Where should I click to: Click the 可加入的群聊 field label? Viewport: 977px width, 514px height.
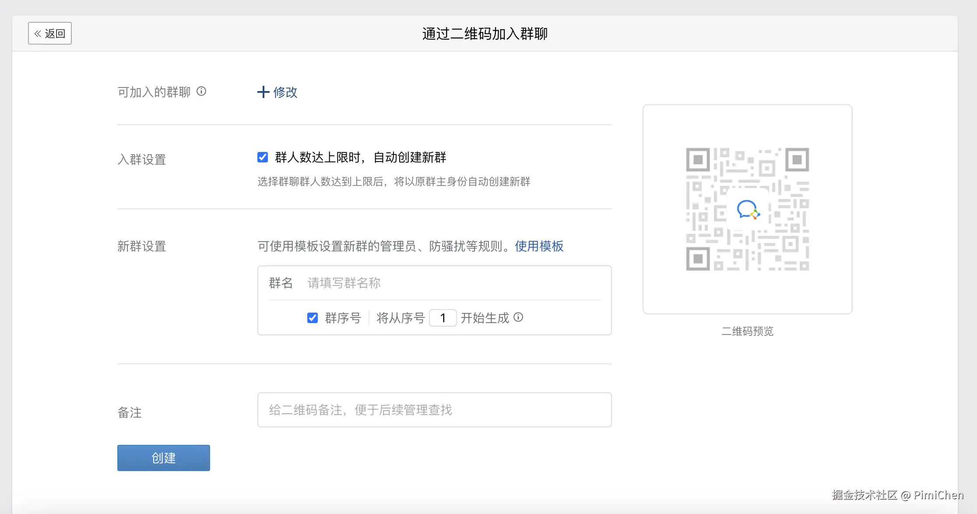154,92
